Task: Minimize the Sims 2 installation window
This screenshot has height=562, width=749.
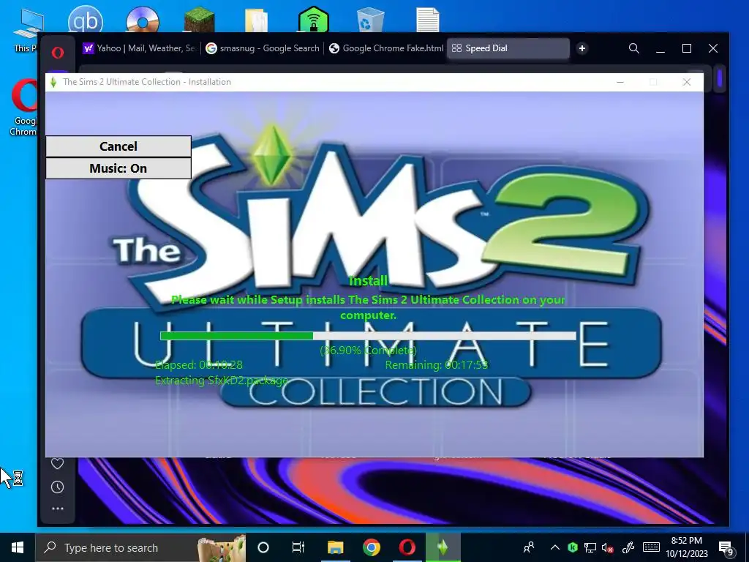Action: 620,82
